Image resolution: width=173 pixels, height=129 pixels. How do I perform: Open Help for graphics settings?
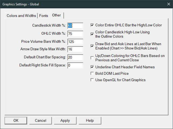point(90,120)
